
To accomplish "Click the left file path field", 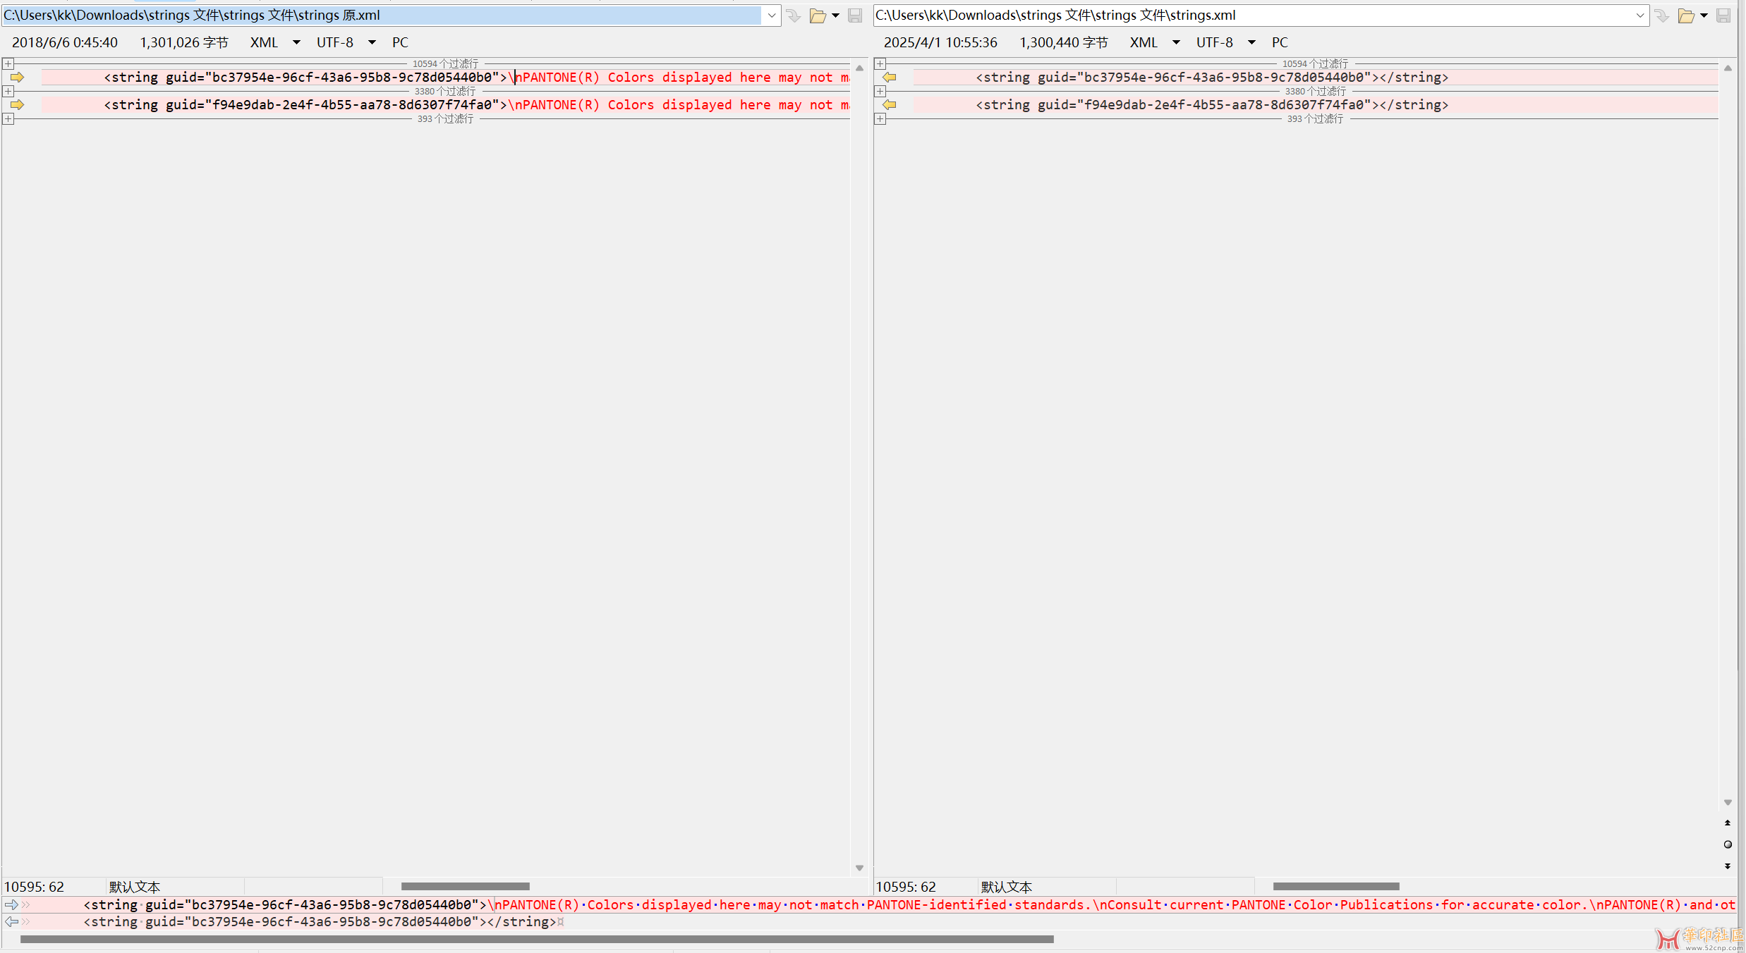I will pos(382,16).
